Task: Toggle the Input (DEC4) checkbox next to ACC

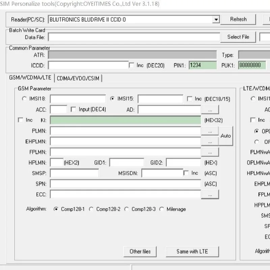Action: click(73, 109)
